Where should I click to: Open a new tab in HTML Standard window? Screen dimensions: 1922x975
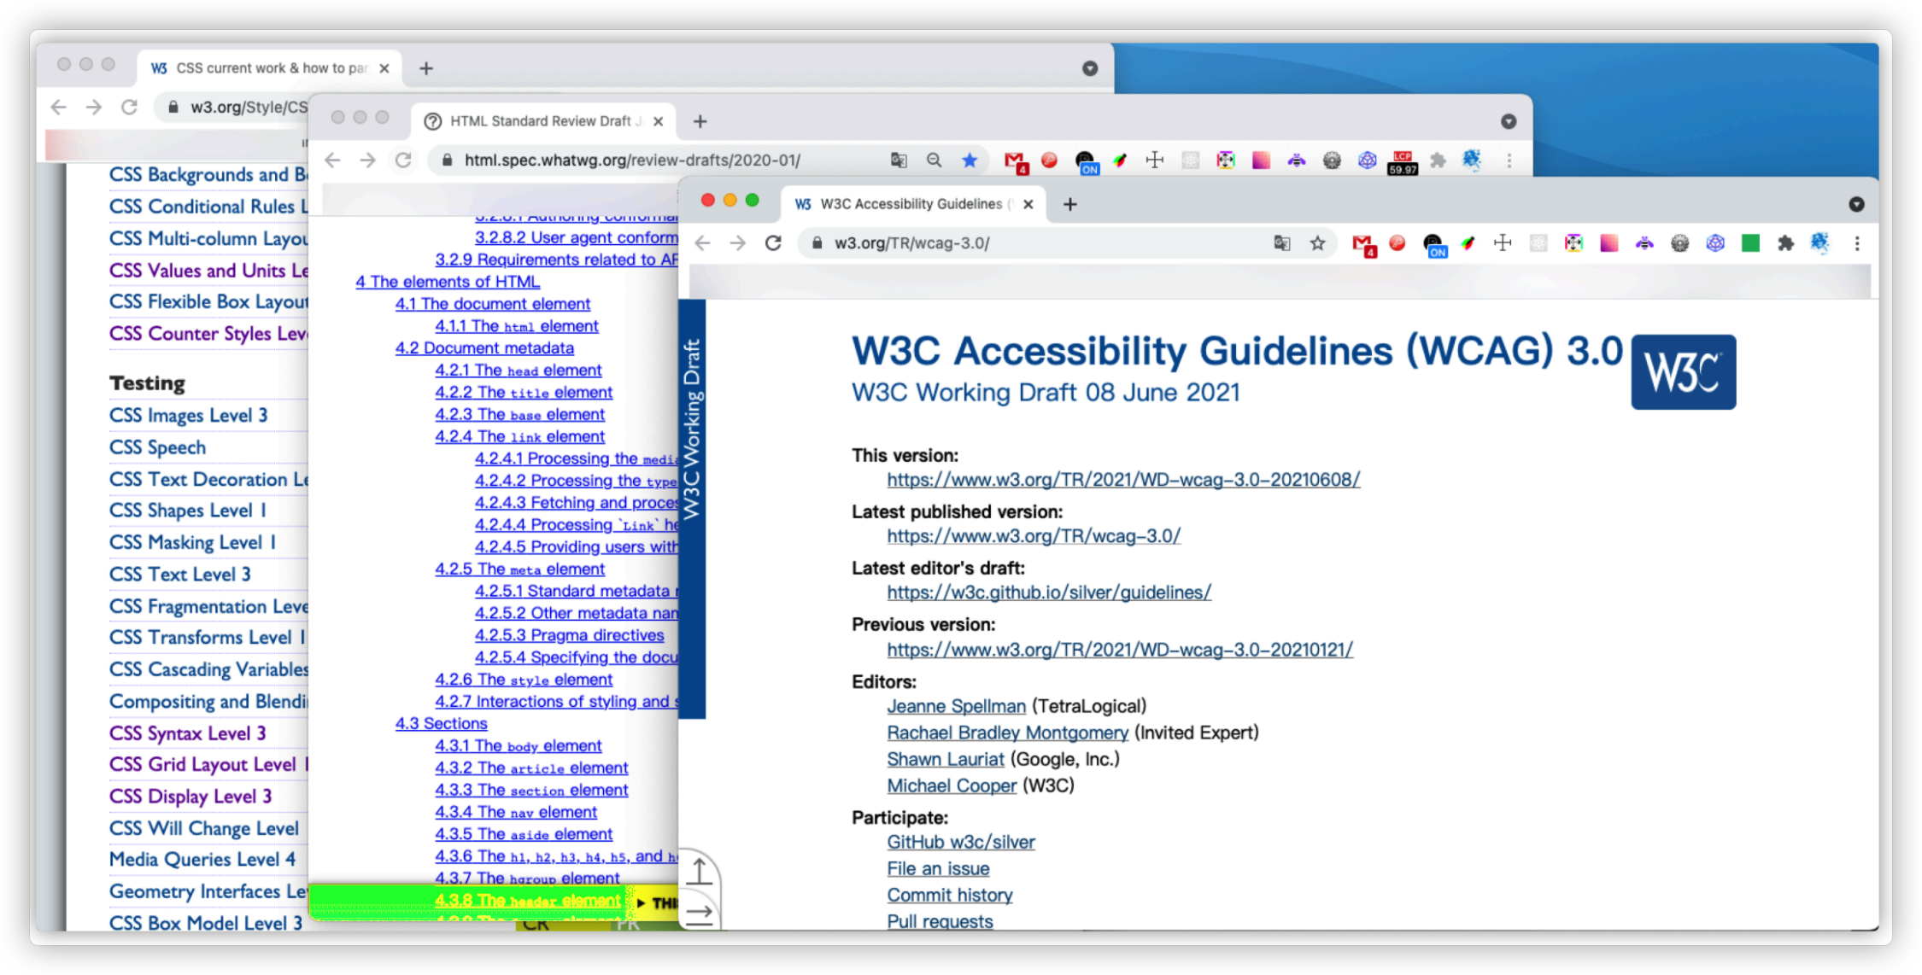700,121
